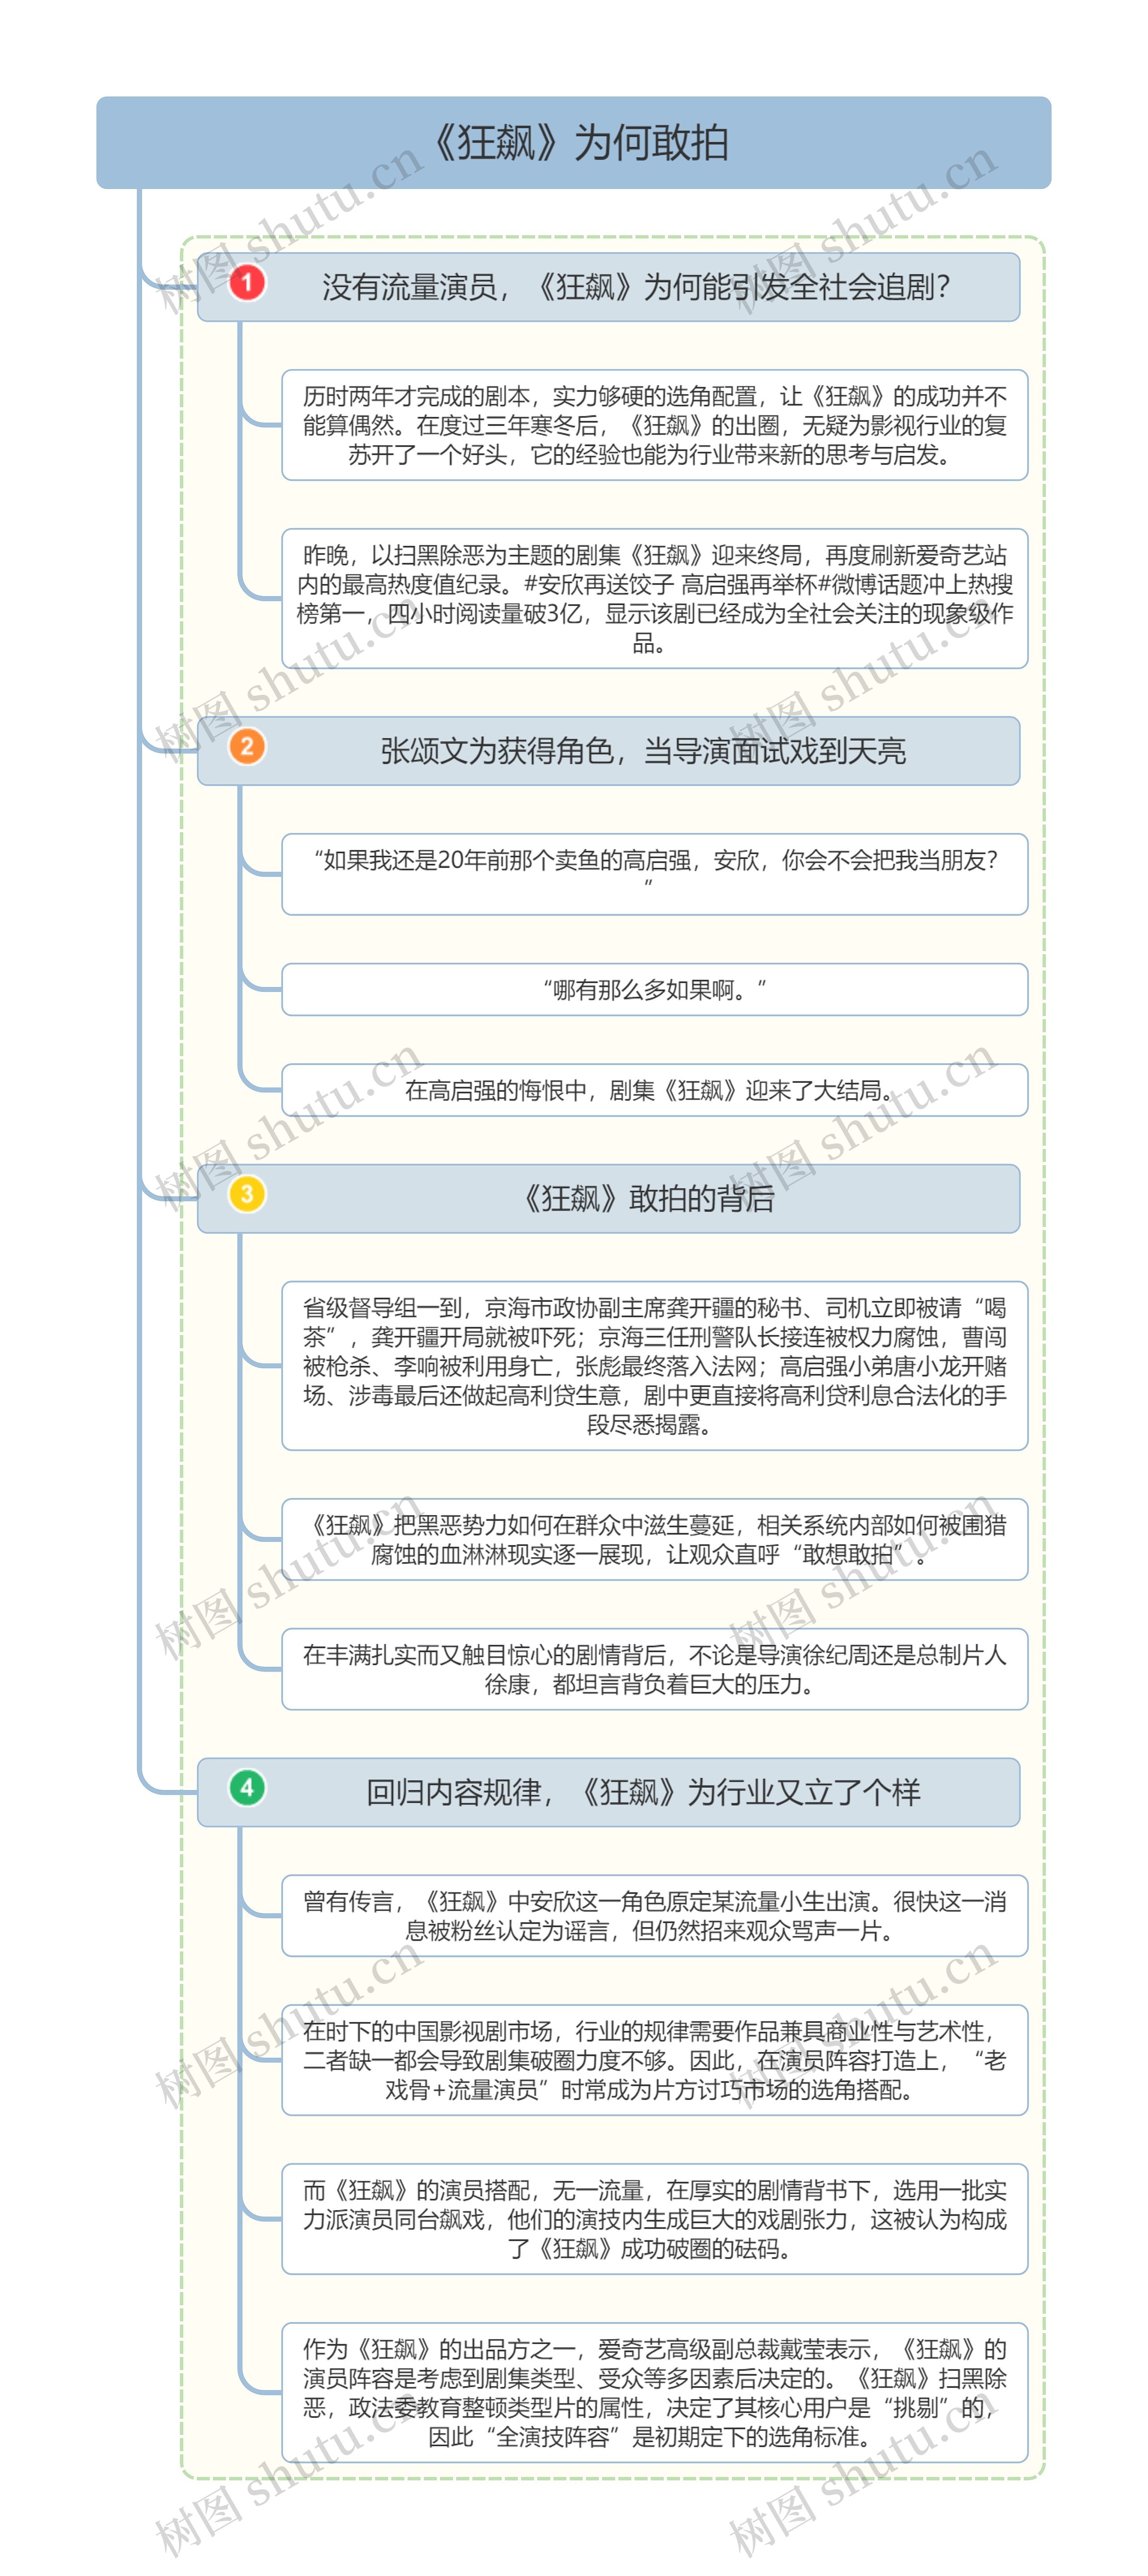The width and height of the screenshot is (1148, 2576).
Task: Select heading 没有流量演员,《狂飙》为何能引发全社会追剧?
Action: point(609,287)
